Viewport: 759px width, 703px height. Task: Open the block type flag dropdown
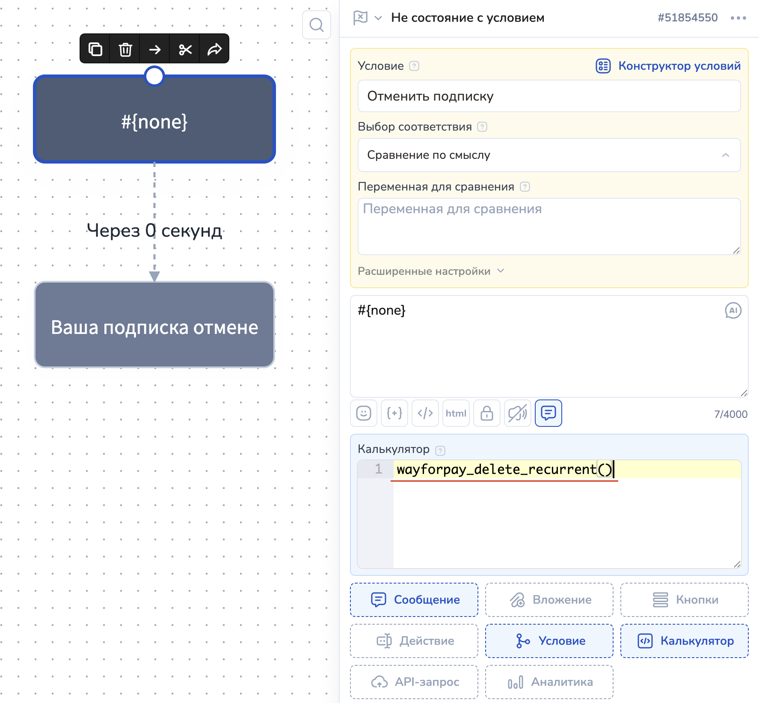point(367,18)
